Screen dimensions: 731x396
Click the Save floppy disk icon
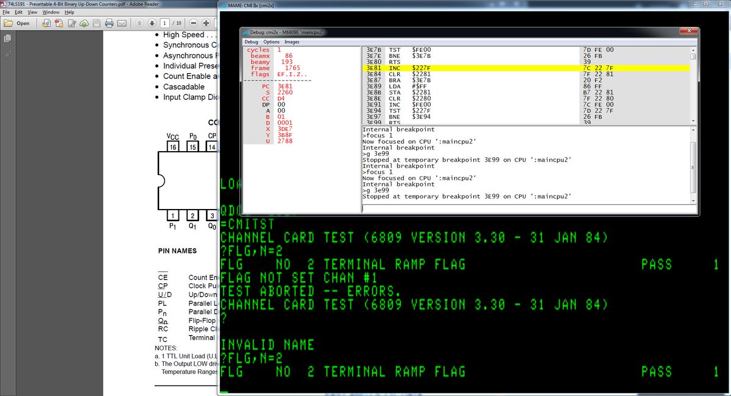(96, 23)
